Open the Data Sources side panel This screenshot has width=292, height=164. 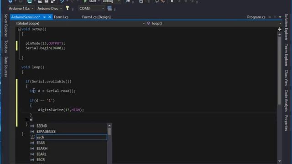tap(6, 67)
